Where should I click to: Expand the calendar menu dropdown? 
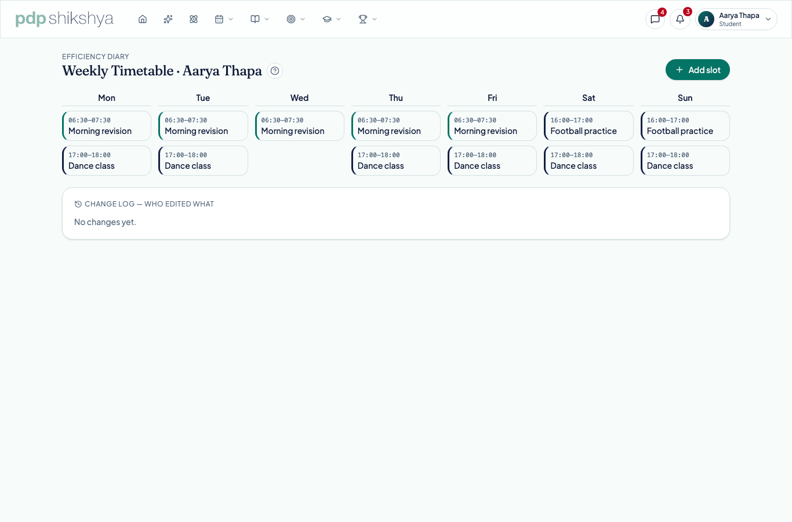(x=224, y=19)
